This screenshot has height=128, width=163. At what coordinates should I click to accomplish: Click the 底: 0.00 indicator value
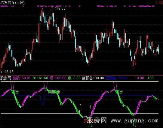(x=74, y=78)
